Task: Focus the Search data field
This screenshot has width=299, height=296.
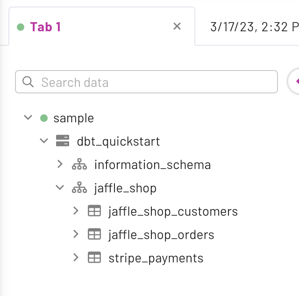Action: (154, 82)
